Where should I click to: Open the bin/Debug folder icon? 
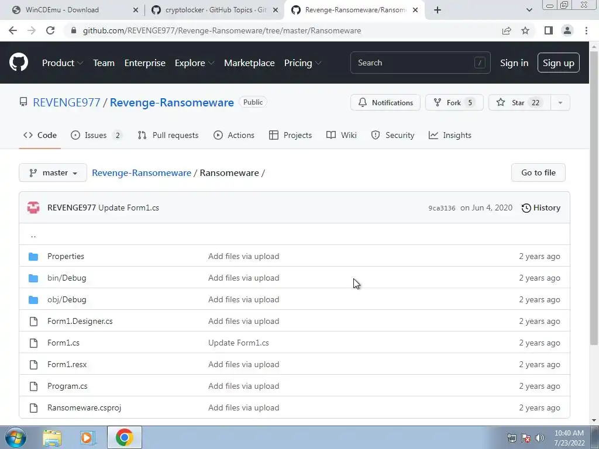click(x=33, y=278)
